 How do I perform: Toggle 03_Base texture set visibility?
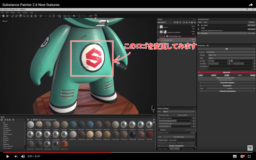point(198,33)
